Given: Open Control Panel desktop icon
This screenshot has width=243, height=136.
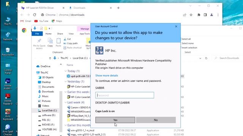Looking at the screenshot, I should 8,69.
